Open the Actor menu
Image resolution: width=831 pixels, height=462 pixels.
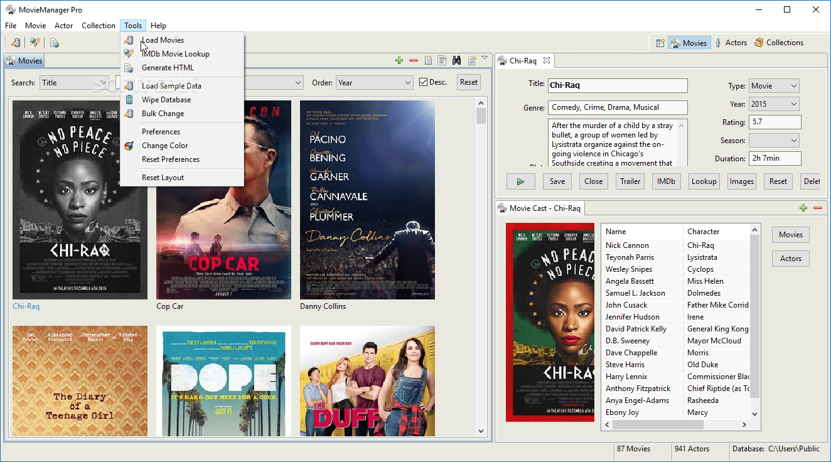coord(64,26)
